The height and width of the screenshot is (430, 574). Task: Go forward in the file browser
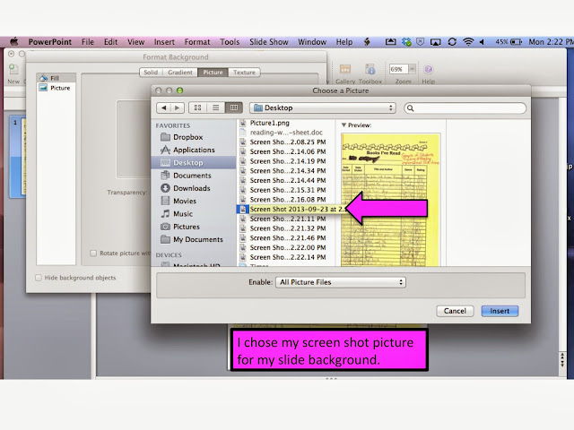(178, 107)
